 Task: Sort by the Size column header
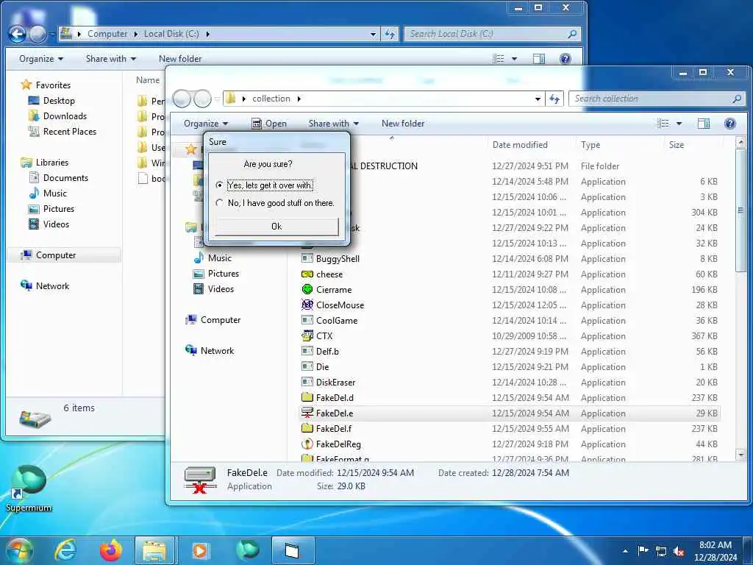tap(677, 145)
